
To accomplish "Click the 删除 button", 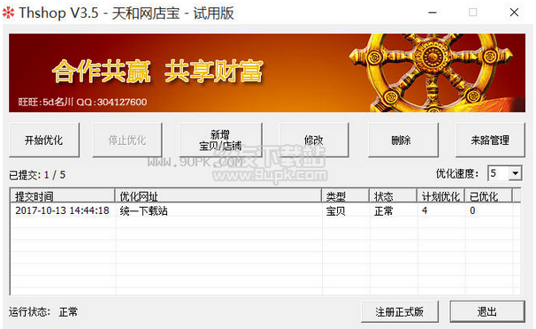I will (403, 140).
